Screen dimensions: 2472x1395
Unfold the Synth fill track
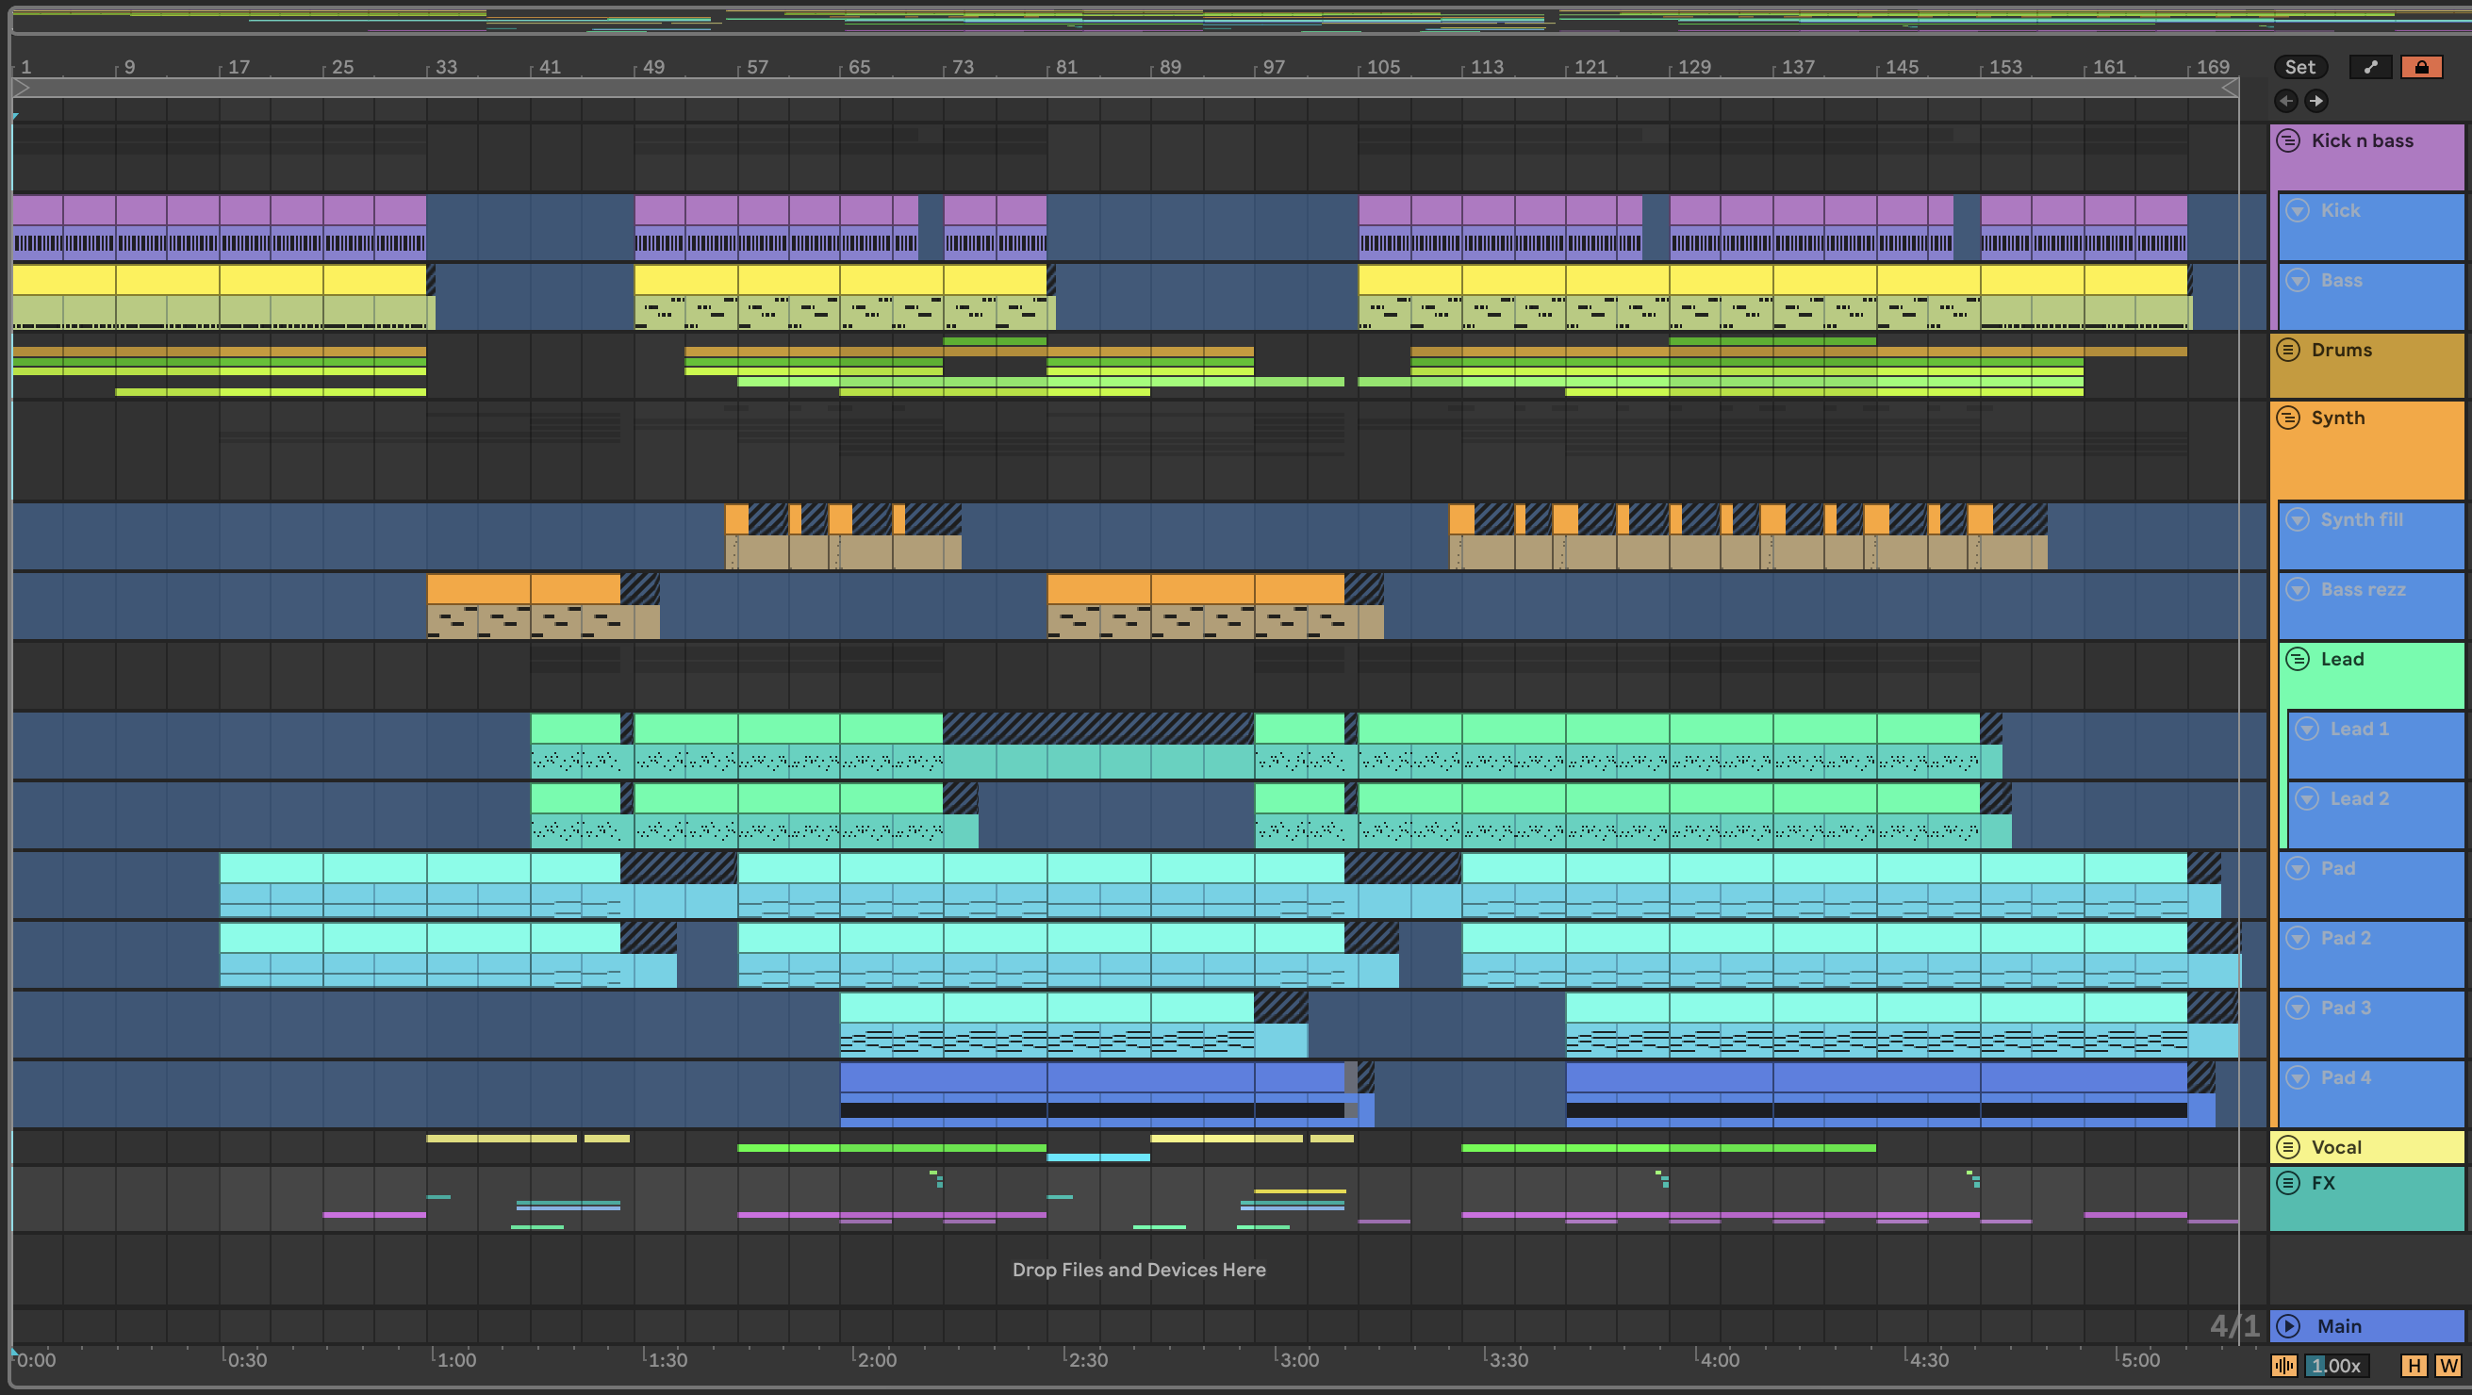(x=2298, y=519)
